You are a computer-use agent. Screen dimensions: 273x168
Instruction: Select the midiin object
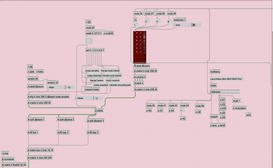(213, 86)
